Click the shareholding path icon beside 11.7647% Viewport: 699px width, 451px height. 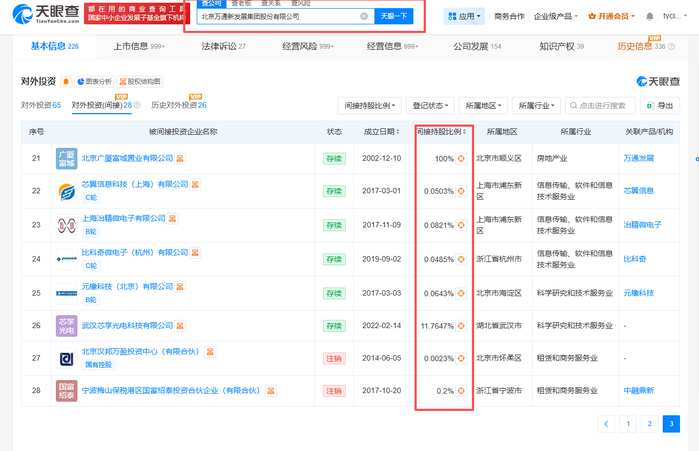(461, 326)
